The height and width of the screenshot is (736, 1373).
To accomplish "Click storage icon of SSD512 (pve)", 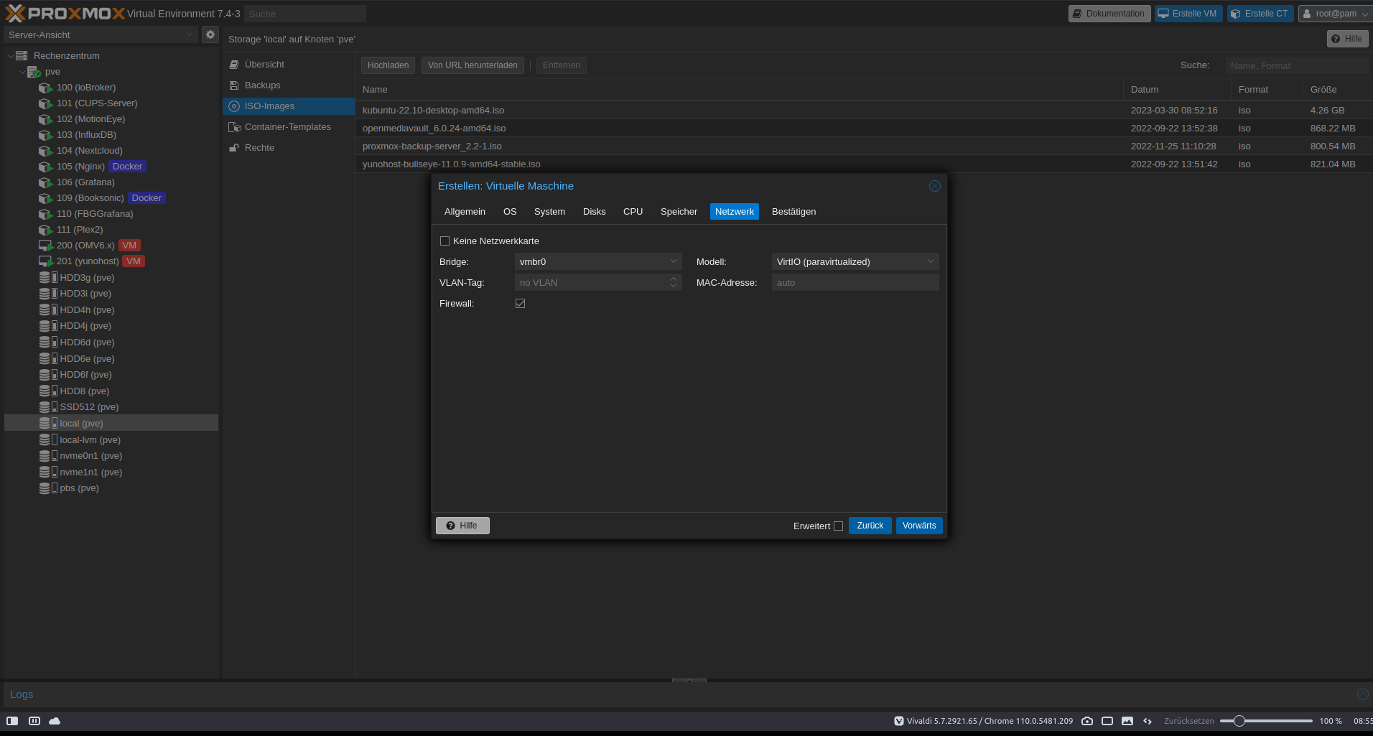I will (x=48, y=407).
